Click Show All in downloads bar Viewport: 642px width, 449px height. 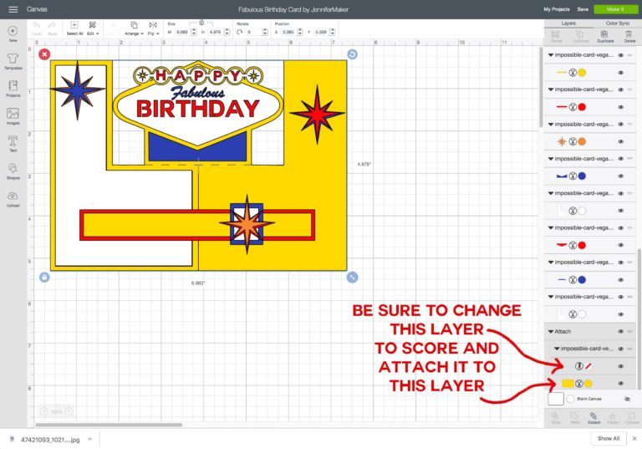[x=608, y=438]
